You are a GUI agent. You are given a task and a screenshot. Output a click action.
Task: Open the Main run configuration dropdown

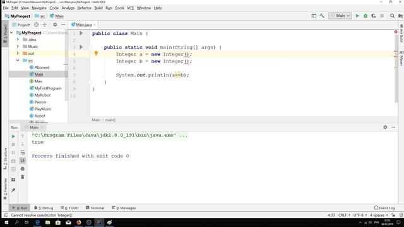(340, 16)
